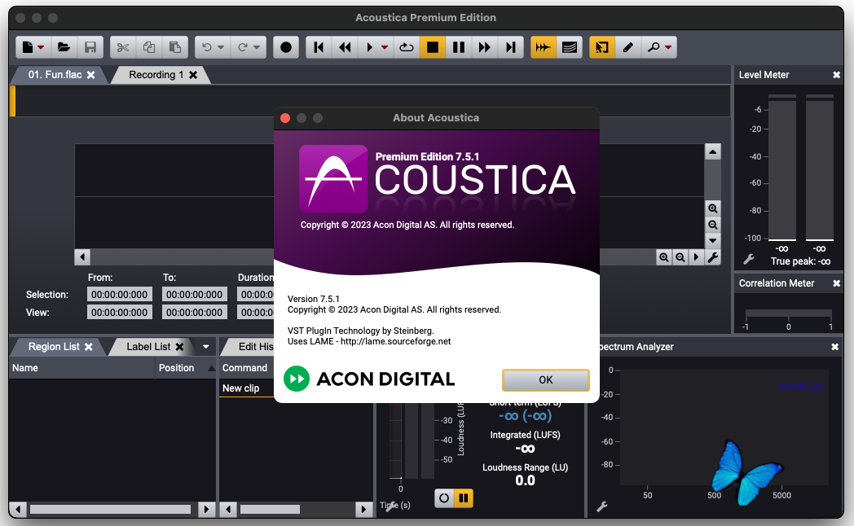Click the Copy icon in toolbar
This screenshot has width=854, height=526.
coord(149,47)
